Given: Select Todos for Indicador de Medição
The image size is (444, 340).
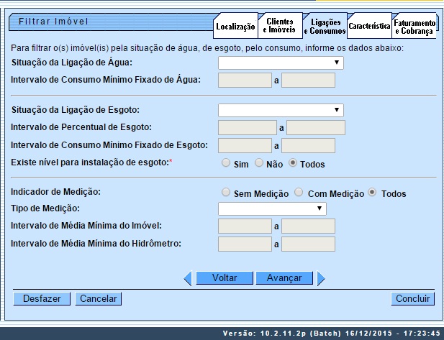Looking at the screenshot, I should (372, 193).
